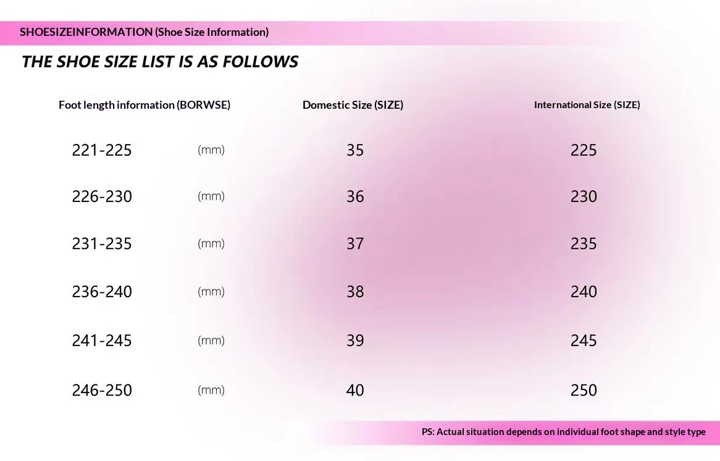Select domestic size 35
The width and height of the screenshot is (720, 461).
[355, 150]
